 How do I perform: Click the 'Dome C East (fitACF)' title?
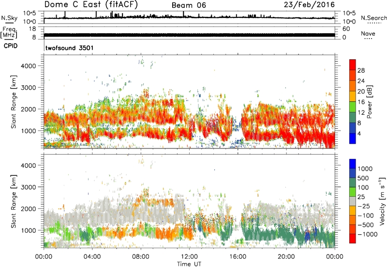point(91,5)
